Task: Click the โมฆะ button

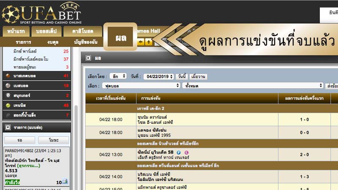Action: (x=54, y=140)
